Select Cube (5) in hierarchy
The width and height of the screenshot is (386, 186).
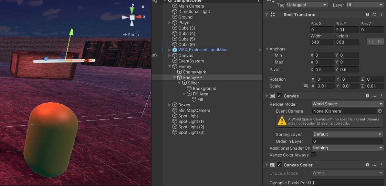coord(187,39)
